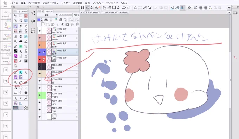Hide the 下塗り layer

pos(40,95)
